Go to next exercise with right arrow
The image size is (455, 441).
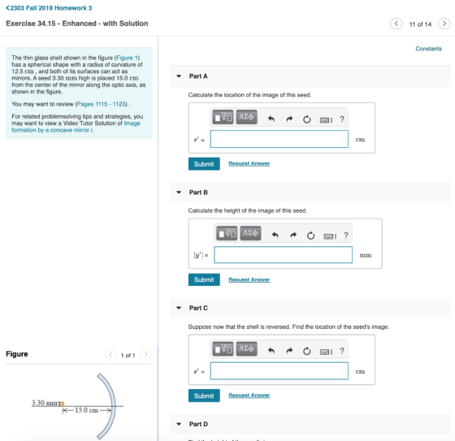pos(444,24)
